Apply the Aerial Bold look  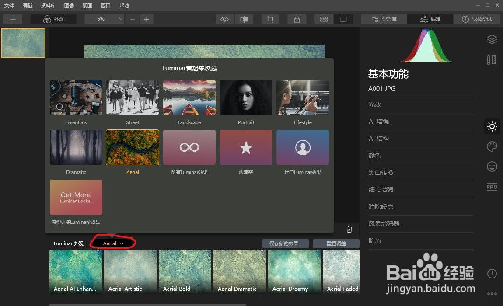pos(185,272)
